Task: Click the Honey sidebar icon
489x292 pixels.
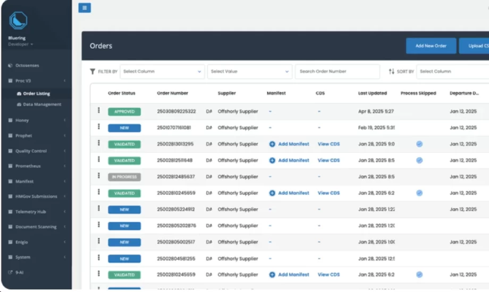Action: coord(10,121)
